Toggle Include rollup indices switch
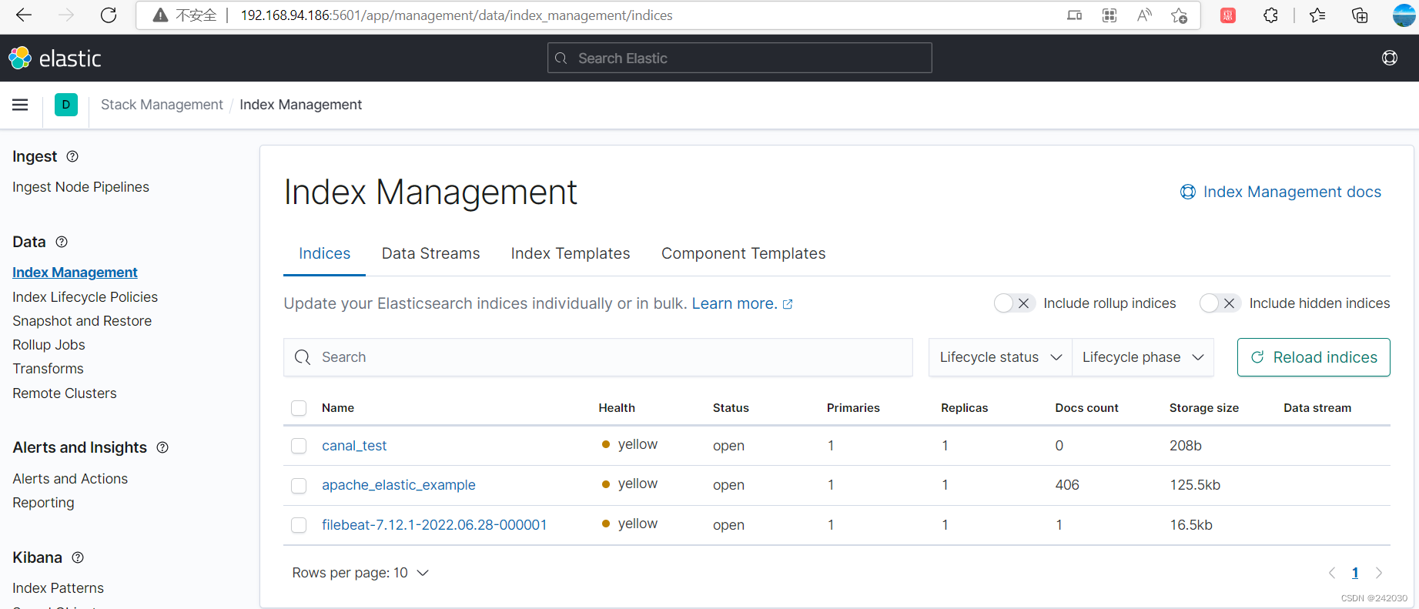Image resolution: width=1419 pixels, height=609 pixels. point(1013,303)
